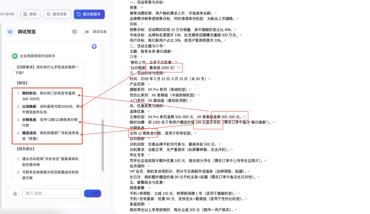The width and height of the screenshot is (370, 214).
Task: Click the clock icon on the 版本历史 button
Action: [x=48, y=14]
